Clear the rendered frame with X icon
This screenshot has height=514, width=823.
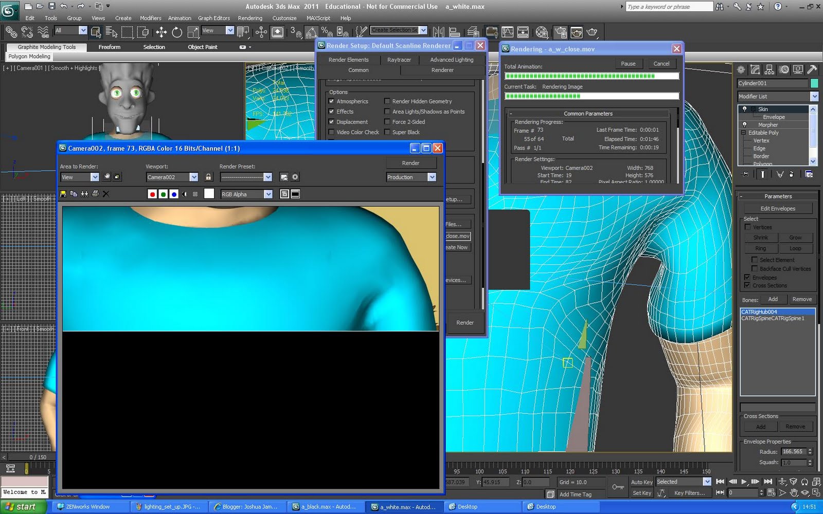coord(106,194)
